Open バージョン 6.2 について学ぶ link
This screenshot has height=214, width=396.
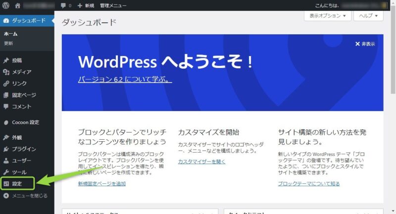[x=125, y=79]
